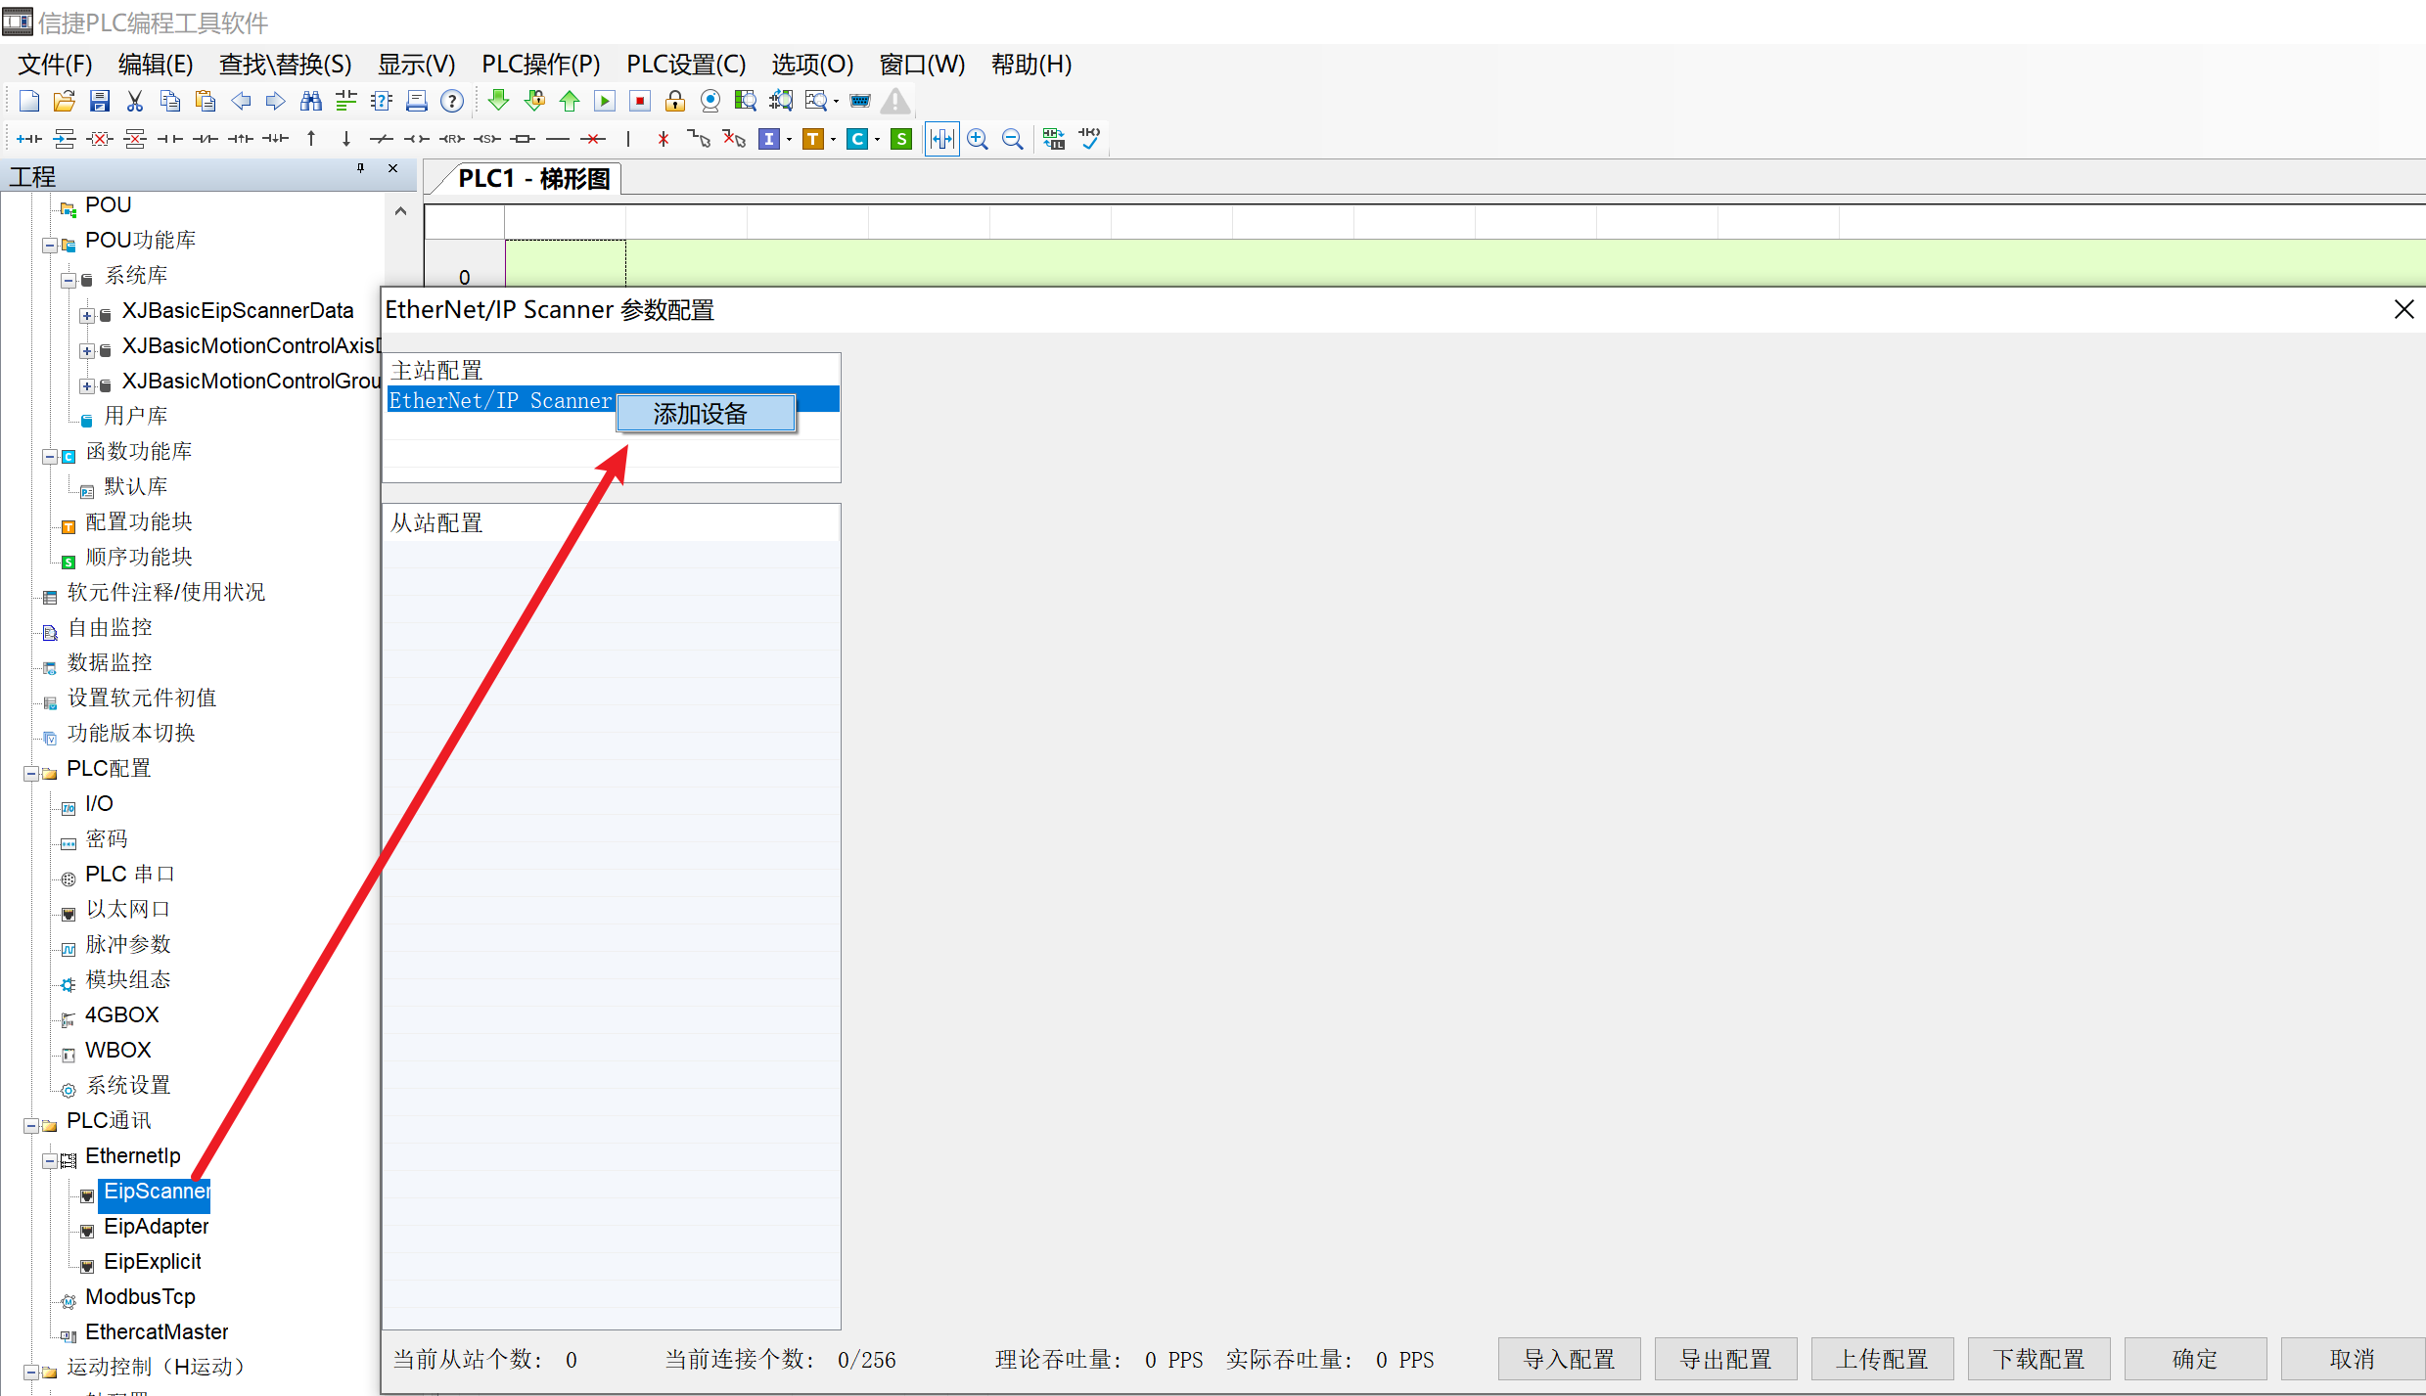Save the project with floppy icon
Screen dimensions: 2426x1396
[100, 101]
